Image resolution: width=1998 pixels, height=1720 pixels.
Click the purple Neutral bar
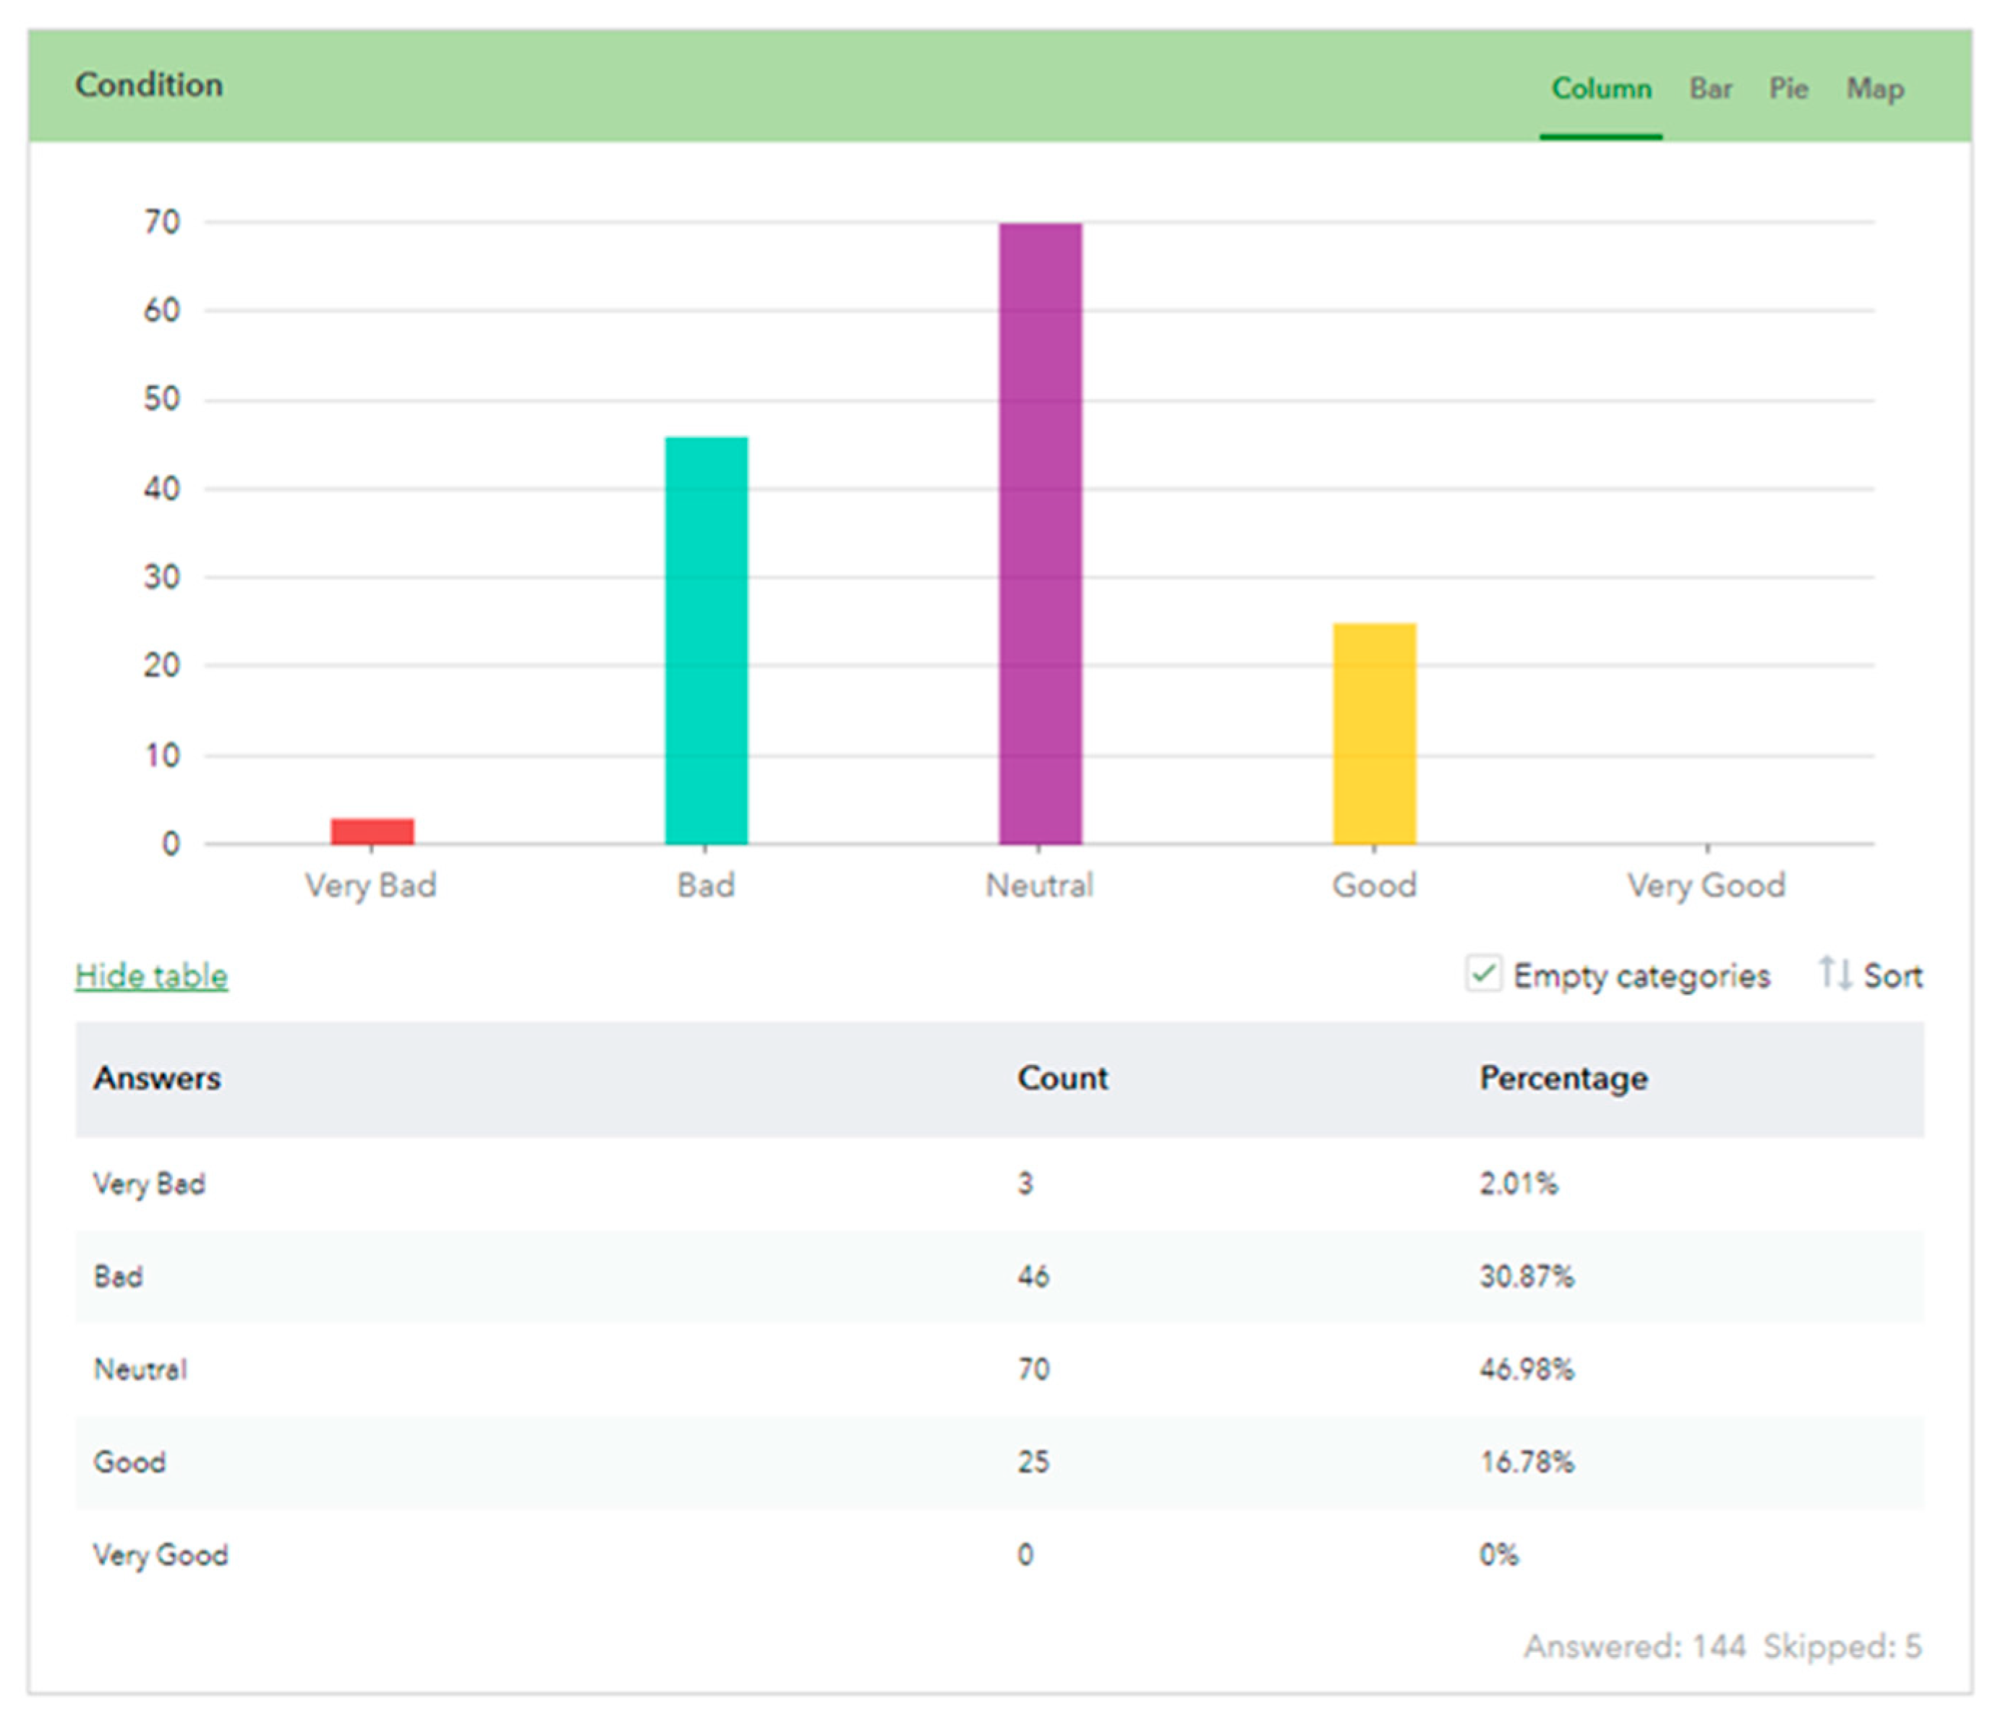(x=1041, y=533)
